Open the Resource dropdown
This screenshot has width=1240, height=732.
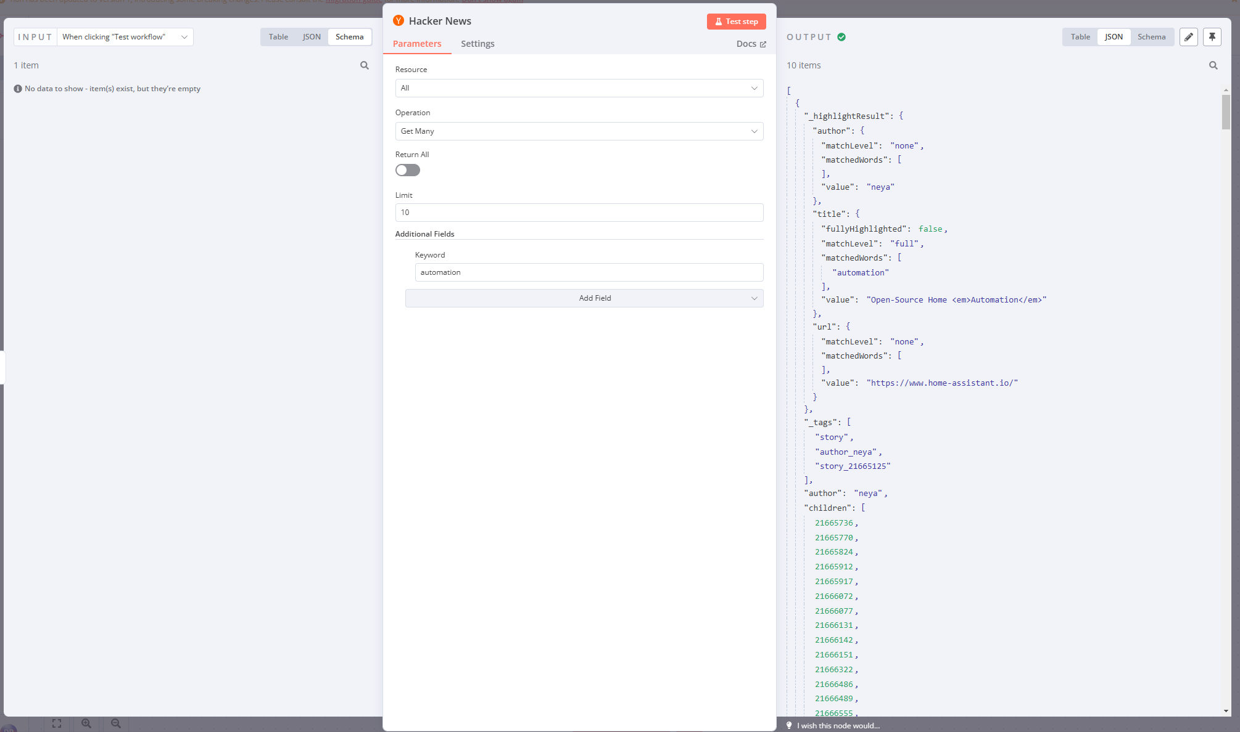579,88
